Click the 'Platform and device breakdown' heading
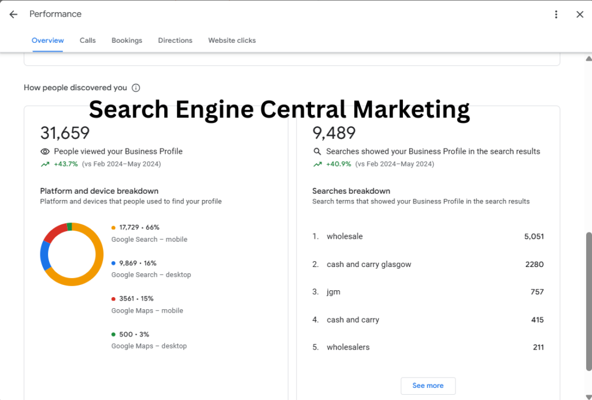This screenshot has width=592, height=400. tap(99, 191)
